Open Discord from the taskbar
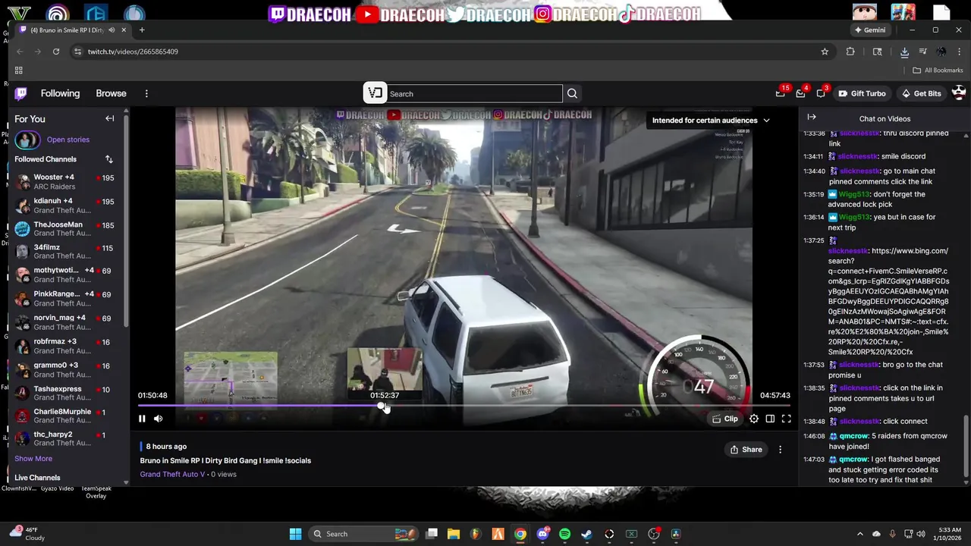Viewport: 971px width, 546px height. pyautogui.click(x=542, y=534)
